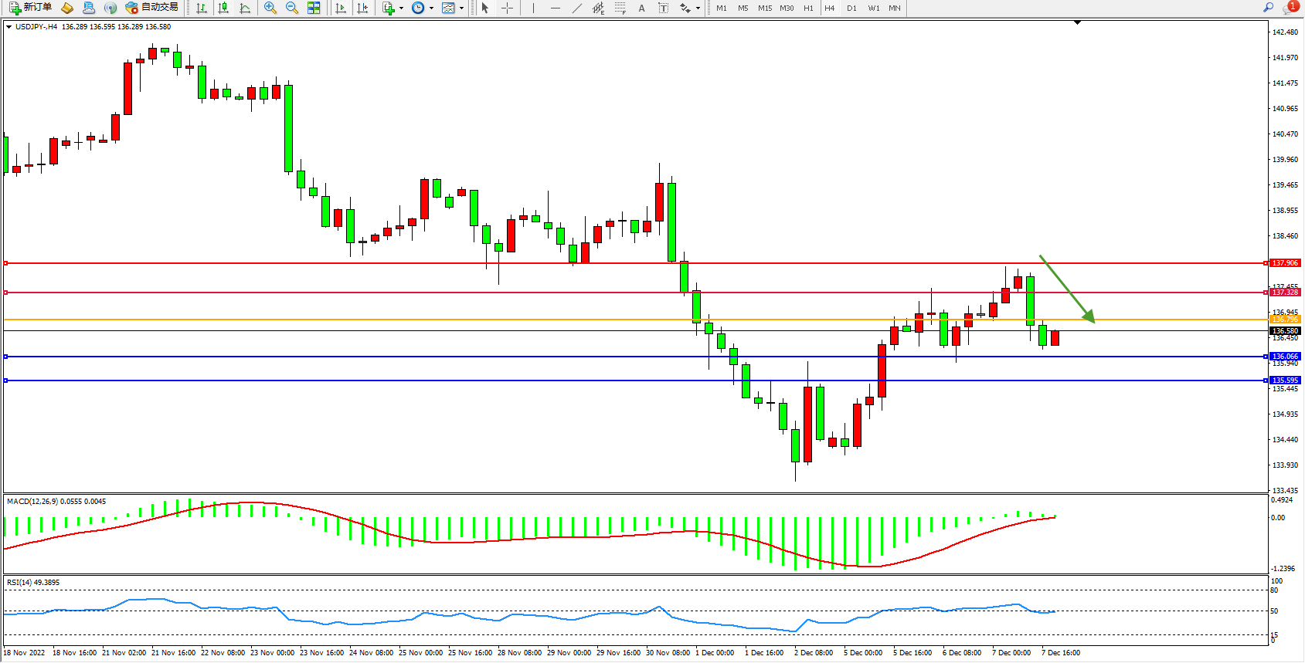Click the green trend arrow on chart
The height and width of the screenshot is (663, 1305).
click(x=1067, y=289)
